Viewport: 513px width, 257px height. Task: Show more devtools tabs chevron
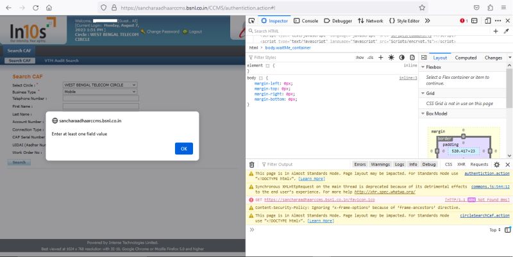point(427,21)
